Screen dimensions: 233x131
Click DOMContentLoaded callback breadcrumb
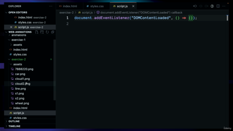point(141,12)
